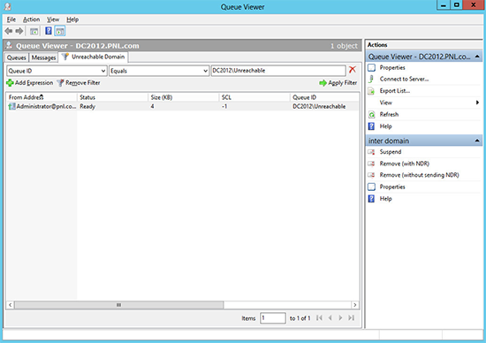Open the File menu
Viewport: 486px width, 343px height.
(x=11, y=19)
